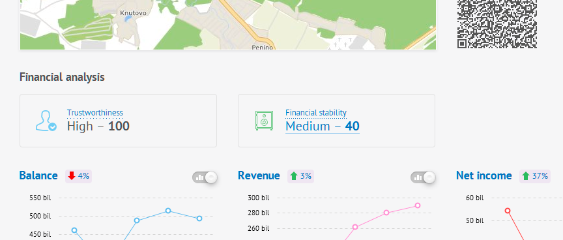Open the Financial stability link

click(316, 113)
